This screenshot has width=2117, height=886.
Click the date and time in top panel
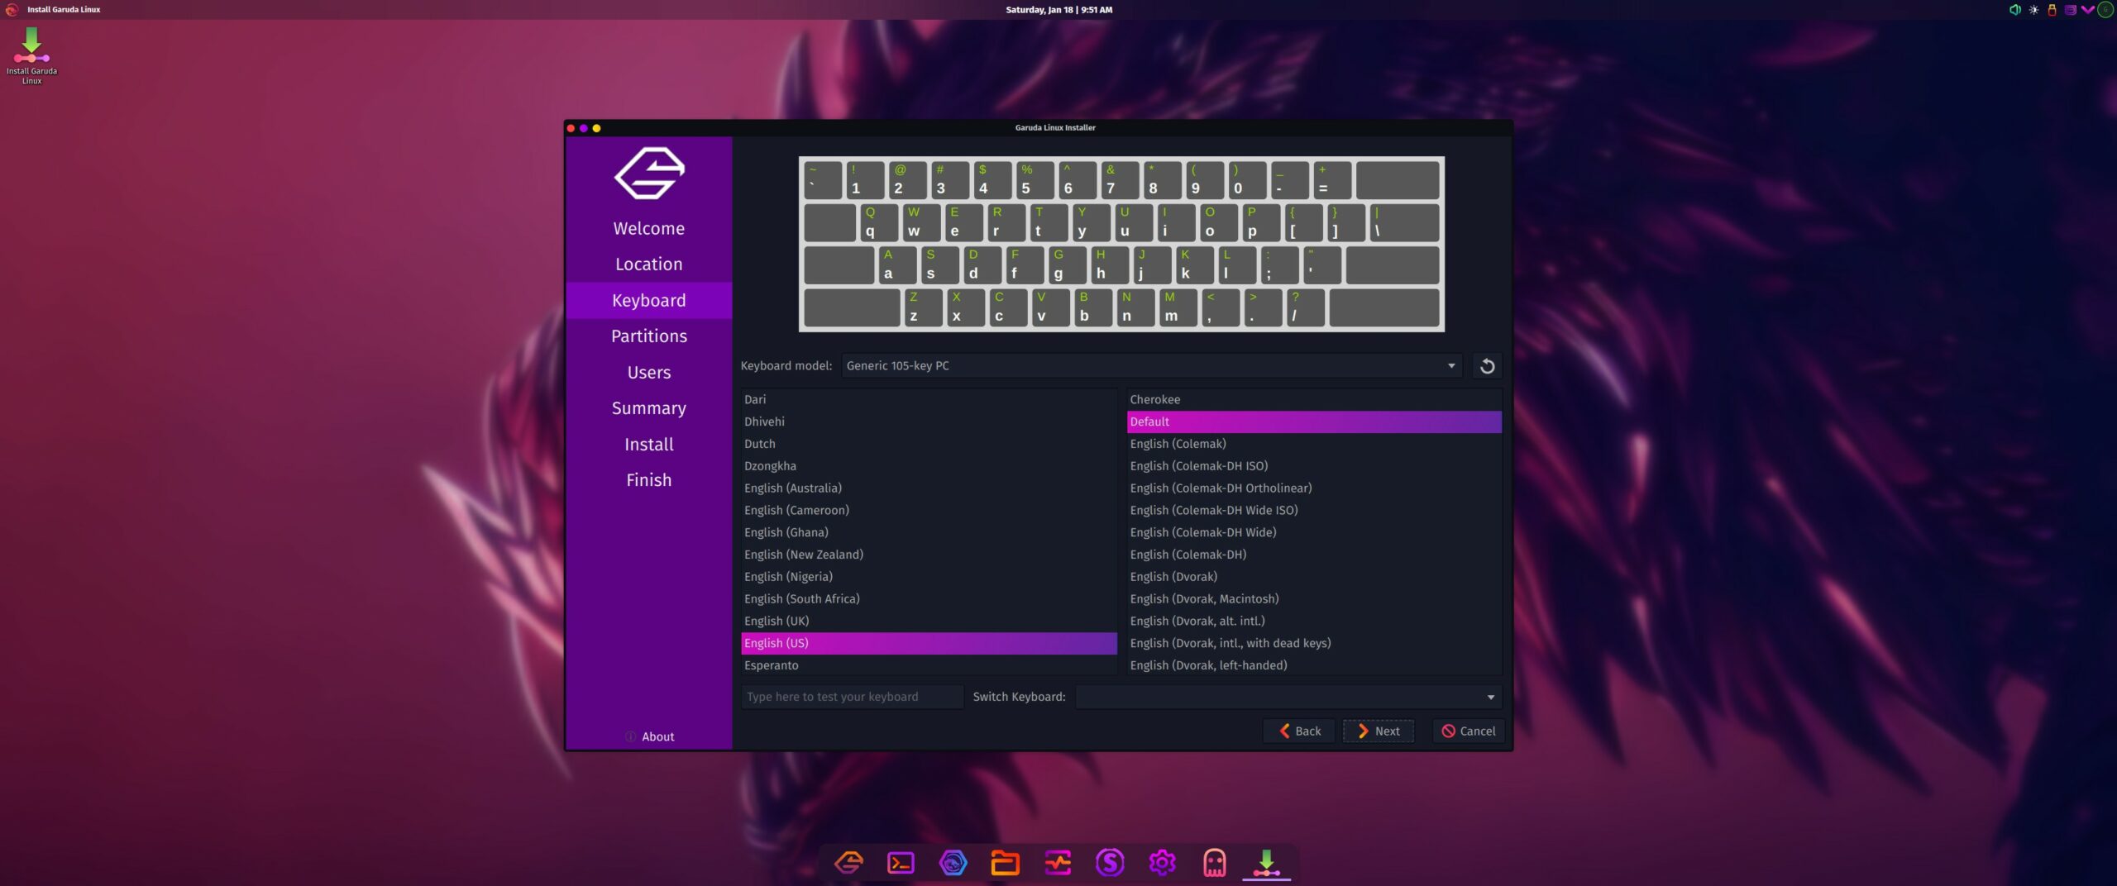point(1058,10)
